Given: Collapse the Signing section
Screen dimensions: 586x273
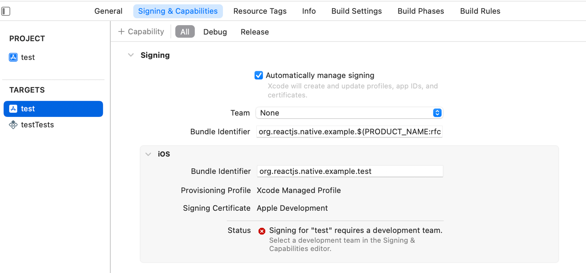Looking at the screenshot, I should [x=131, y=55].
